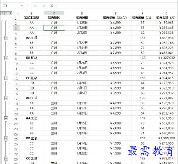The width and height of the screenshot is (178, 164).
Task: Open the Insert Function fx icon
Action: click(52, 6)
